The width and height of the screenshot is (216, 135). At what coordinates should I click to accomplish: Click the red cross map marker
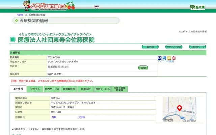click(179, 108)
